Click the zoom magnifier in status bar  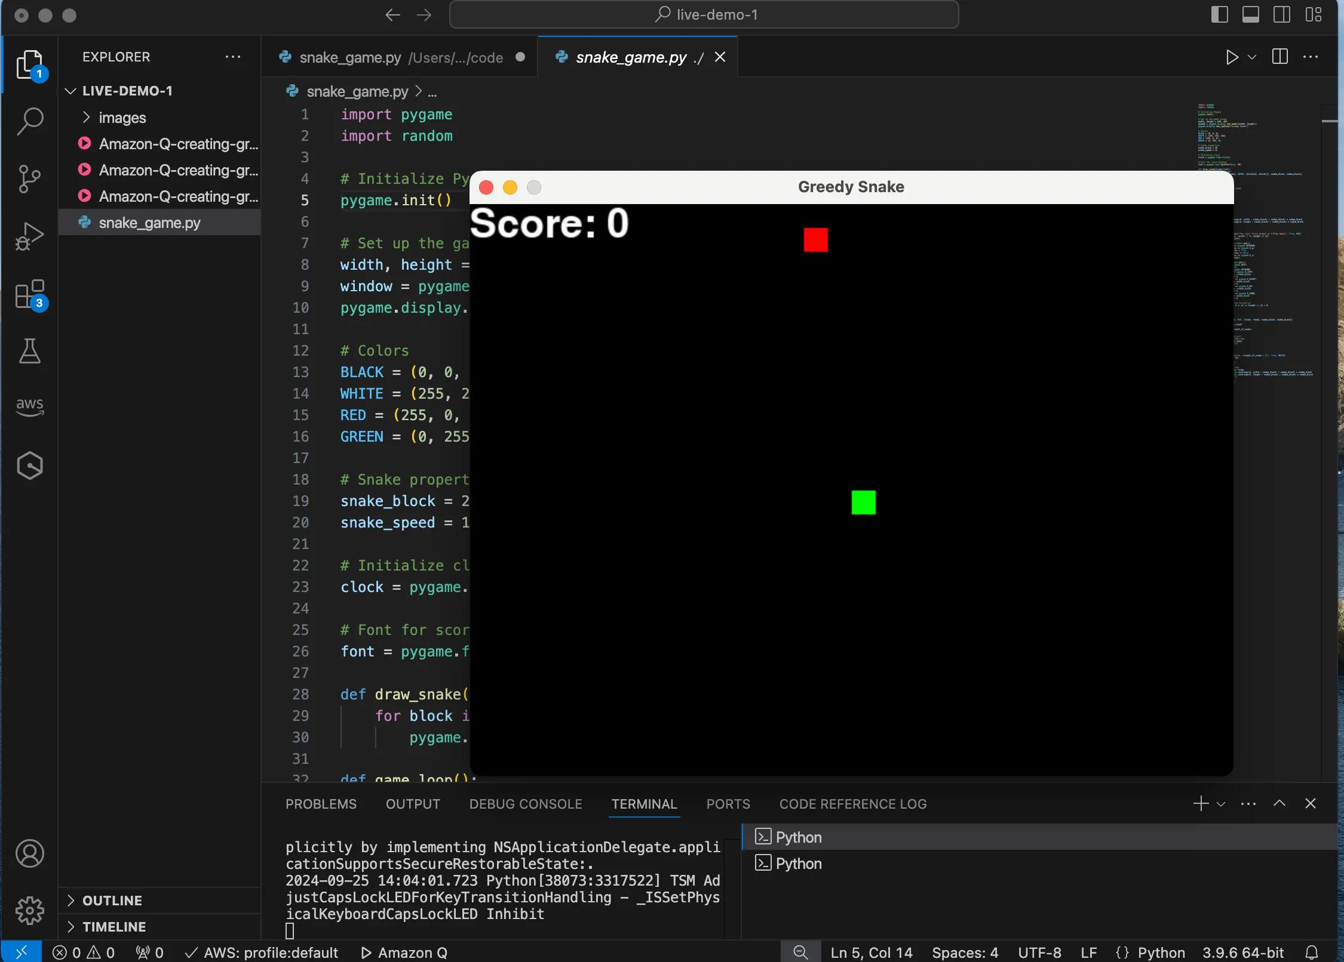coord(801,952)
